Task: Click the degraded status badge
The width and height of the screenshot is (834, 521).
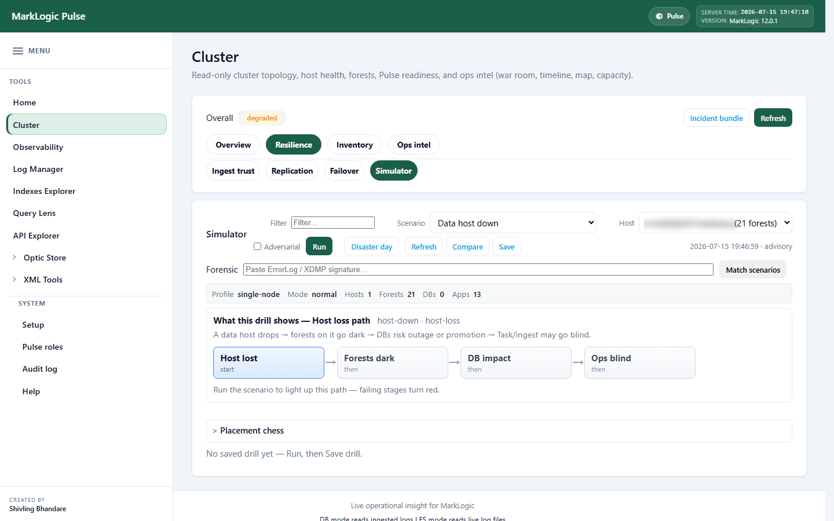Action: pos(262,118)
